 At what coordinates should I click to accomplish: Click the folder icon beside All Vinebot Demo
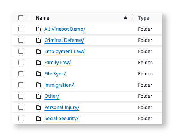point(39,29)
